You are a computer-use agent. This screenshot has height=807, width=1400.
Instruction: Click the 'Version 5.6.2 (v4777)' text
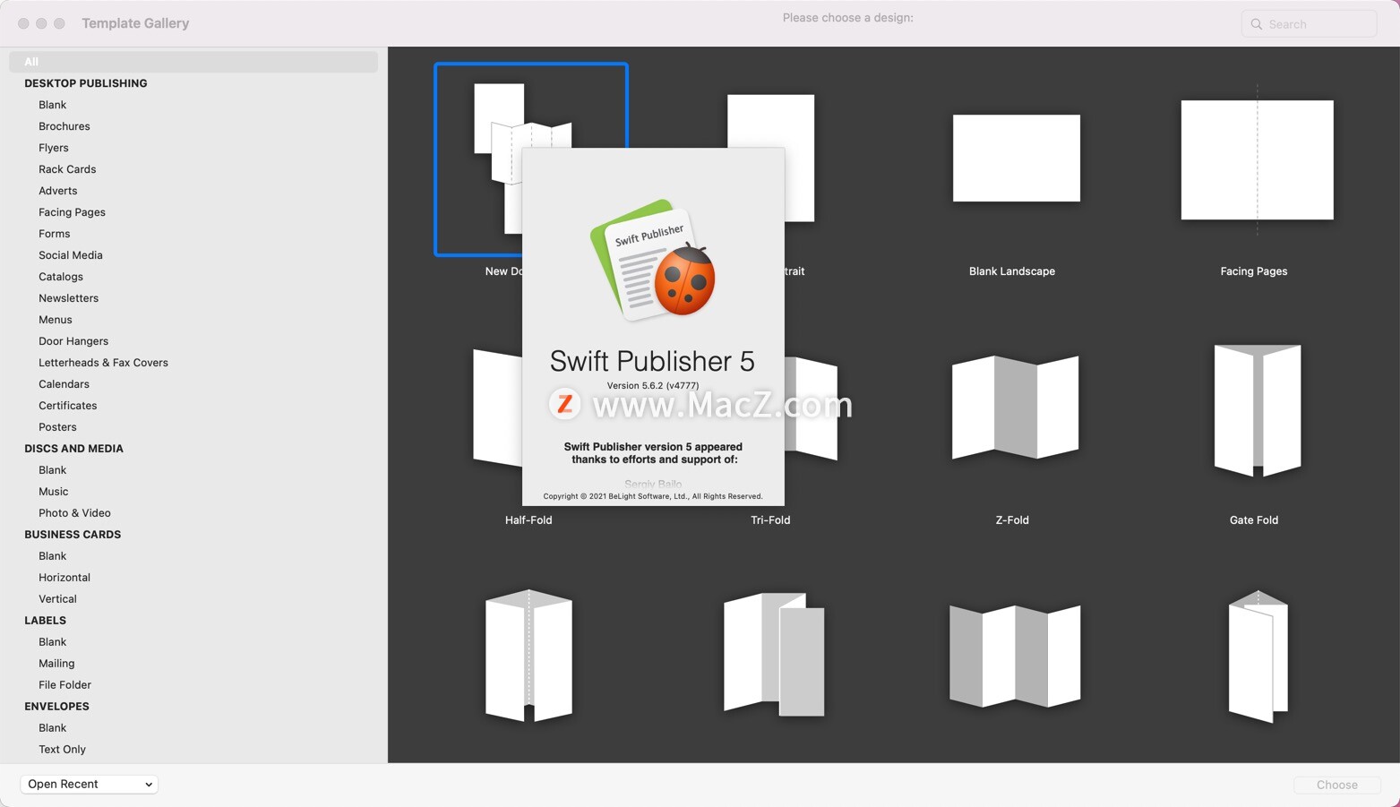(x=653, y=386)
